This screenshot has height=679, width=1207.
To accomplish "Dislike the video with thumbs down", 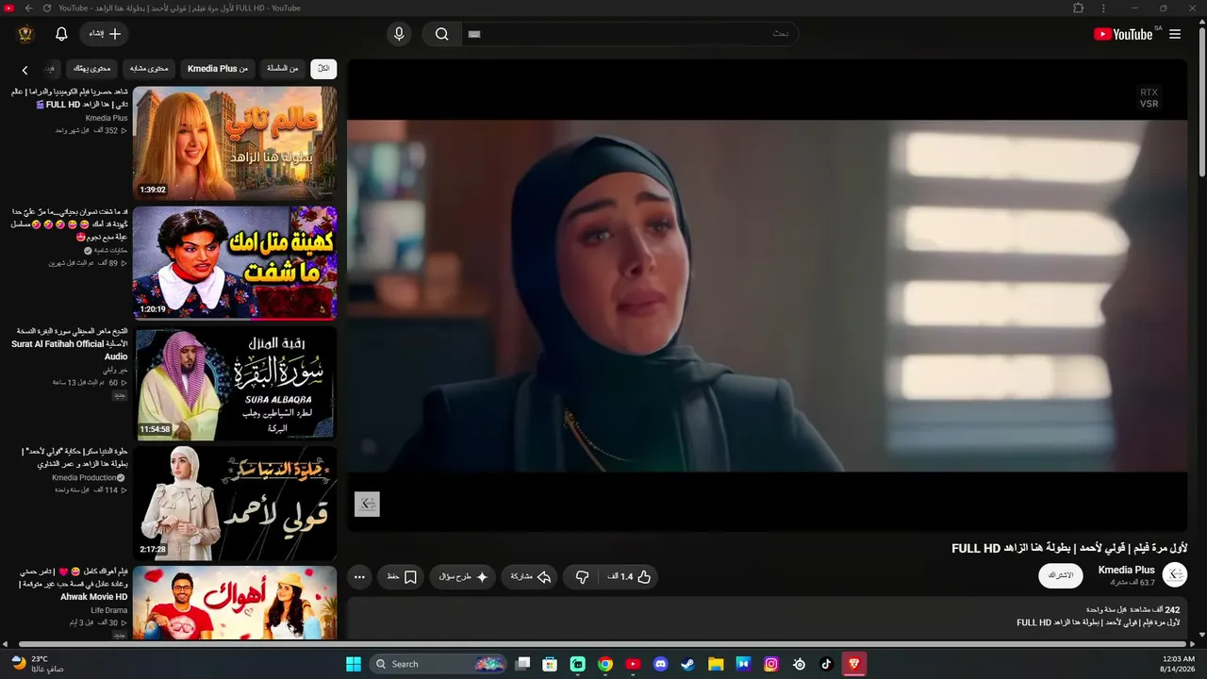I will pos(582,577).
